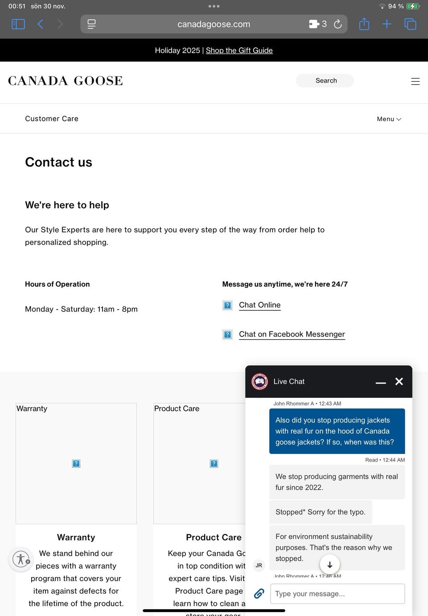Open Safari sidebar panel

pos(18,24)
